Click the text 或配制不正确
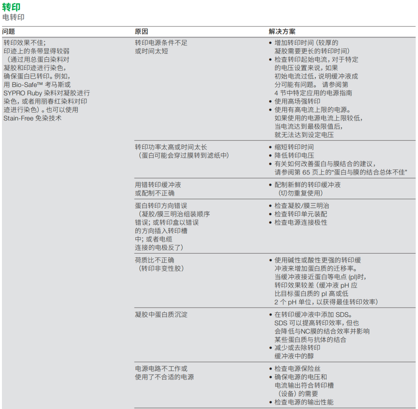 pos(154,193)
